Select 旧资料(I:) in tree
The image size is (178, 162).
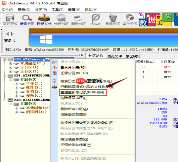(x=36, y=112)
